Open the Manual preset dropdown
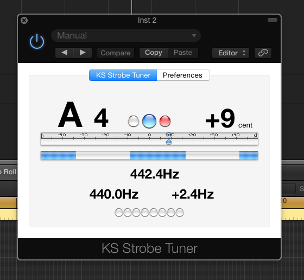The width and height of the screenshot is (304, 280). pos(126,35)
